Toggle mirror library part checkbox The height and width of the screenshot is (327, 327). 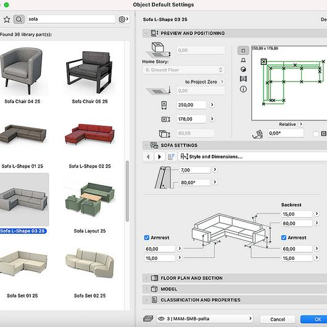[x=316, y=133]
